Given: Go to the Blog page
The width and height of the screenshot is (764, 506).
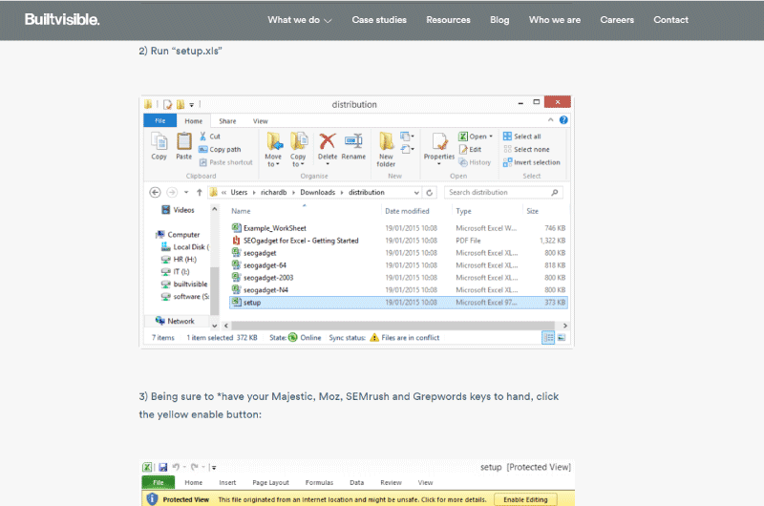Looking at the screenshot, I should [x=499, y=20].
